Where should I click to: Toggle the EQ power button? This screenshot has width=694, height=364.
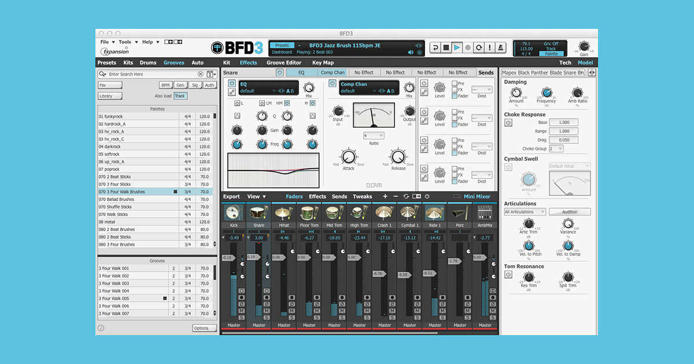(232, 83)
